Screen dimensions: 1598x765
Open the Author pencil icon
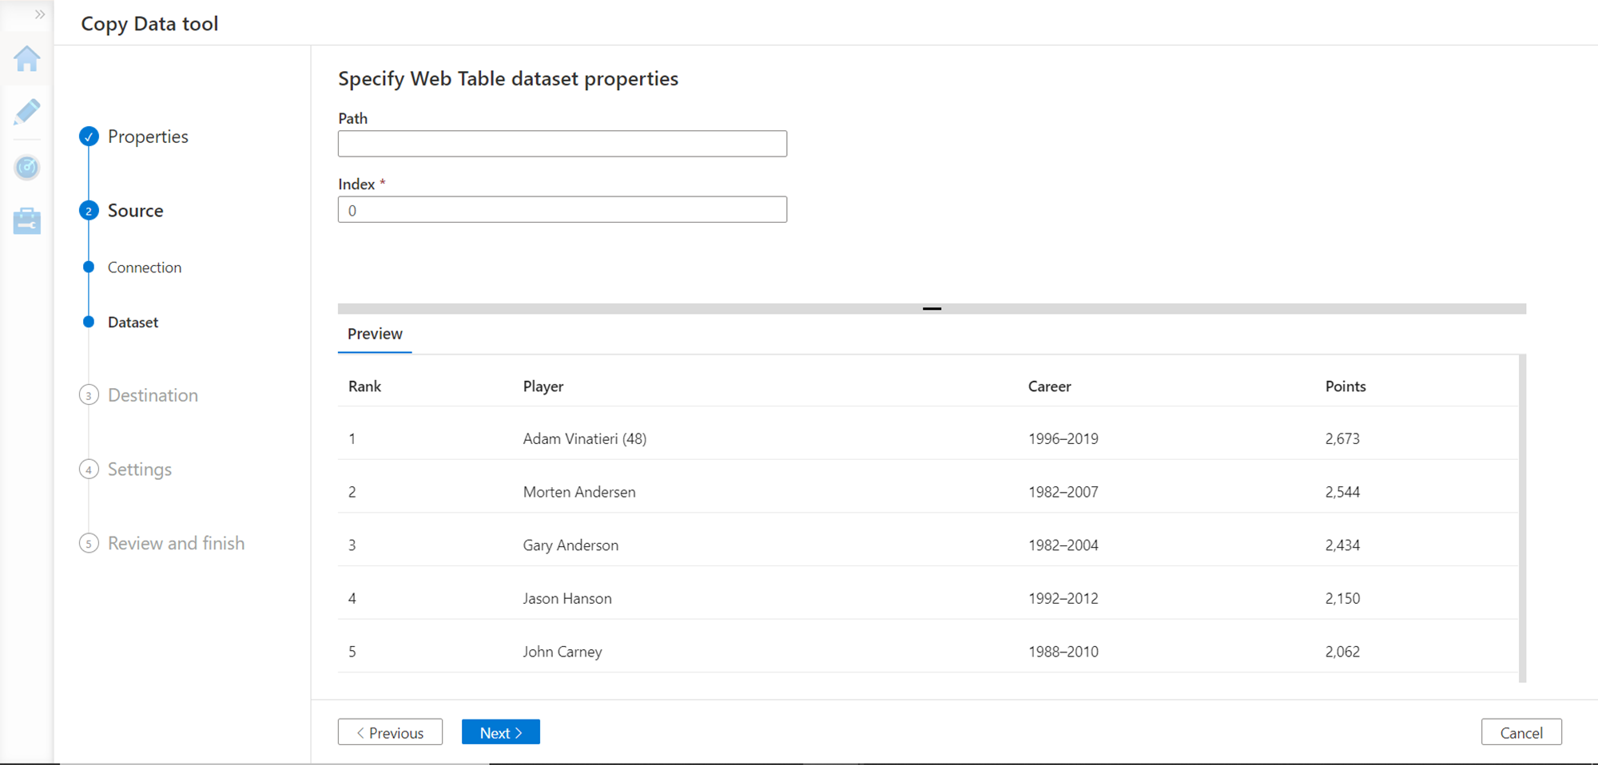pos(27,112)
